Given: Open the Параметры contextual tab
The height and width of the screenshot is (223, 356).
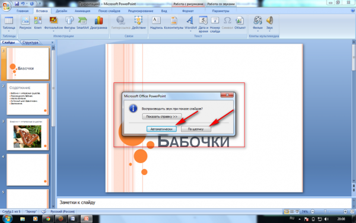Looking at the screenshot, I should click(x=221, y=11).
